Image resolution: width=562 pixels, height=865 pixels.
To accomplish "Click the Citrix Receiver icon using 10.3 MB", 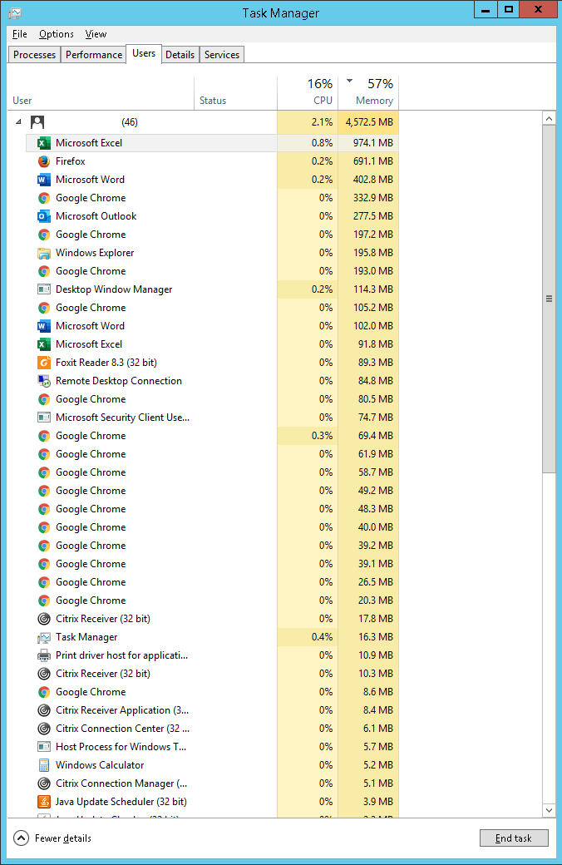I will pyautogui.click(x=43, y=674).
